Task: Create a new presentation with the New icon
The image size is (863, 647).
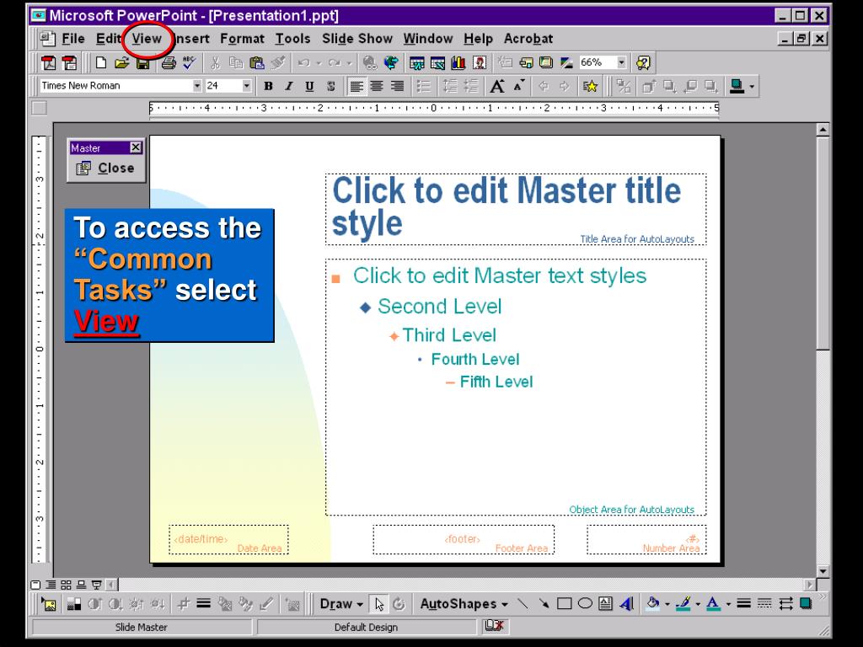Action: (101, 62)
